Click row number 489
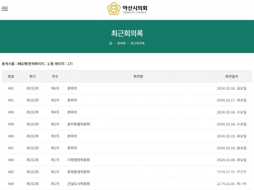The image size is (254, 190). pyautogui.click(x=11, y=124)
